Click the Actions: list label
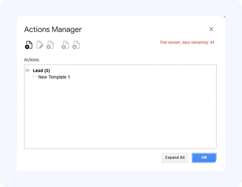Viewport: 242px width, 187px height. tap(32, 60)
